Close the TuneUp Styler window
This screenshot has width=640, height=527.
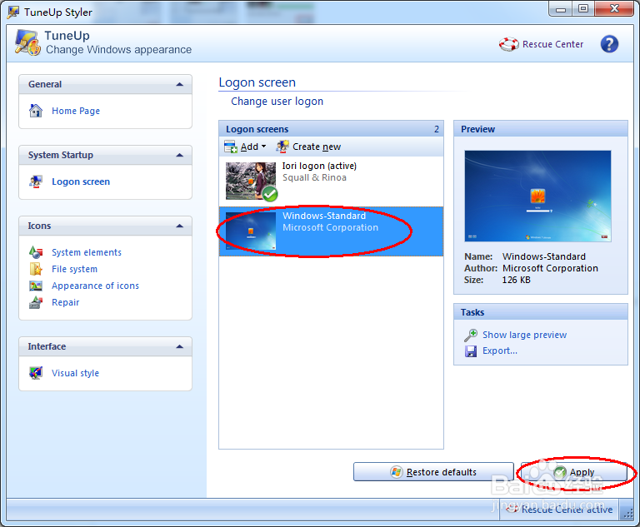point(614,8)
